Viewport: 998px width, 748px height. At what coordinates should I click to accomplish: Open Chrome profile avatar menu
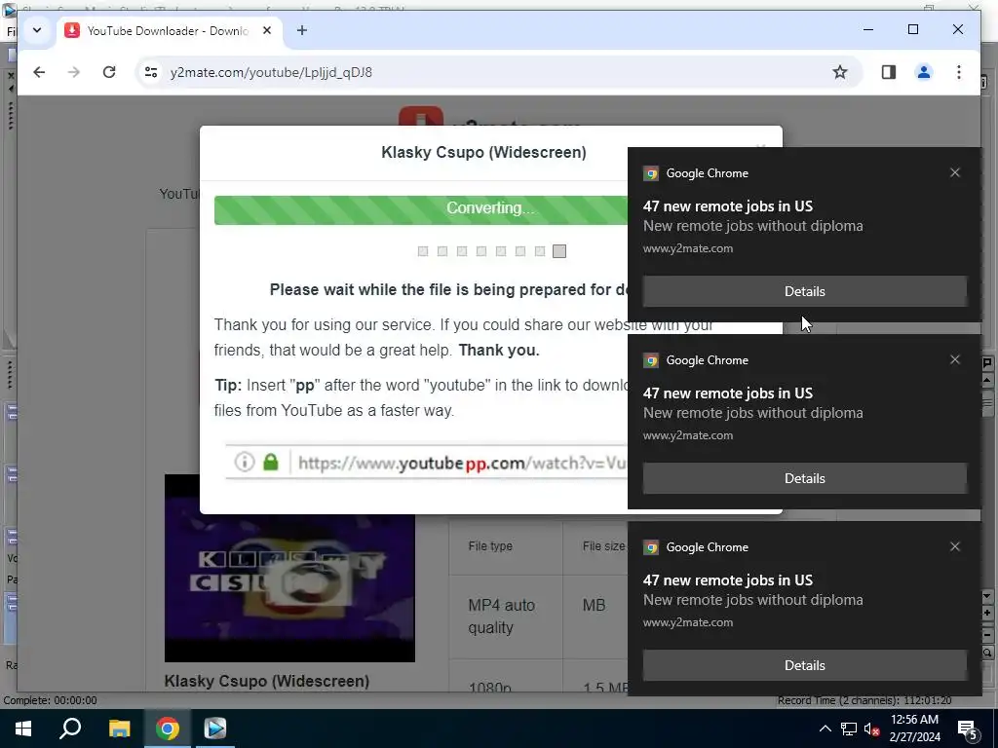coord(924,72)
